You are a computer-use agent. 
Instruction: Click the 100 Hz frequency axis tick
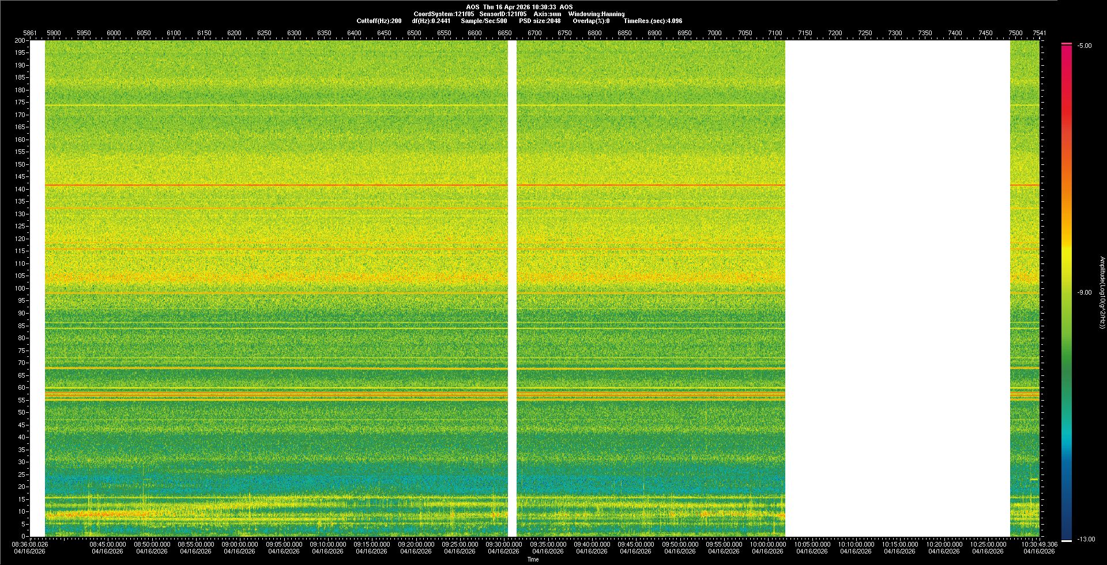point(20,288)
